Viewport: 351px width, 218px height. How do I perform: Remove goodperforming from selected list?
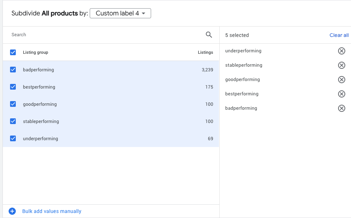tap(342, 80)
